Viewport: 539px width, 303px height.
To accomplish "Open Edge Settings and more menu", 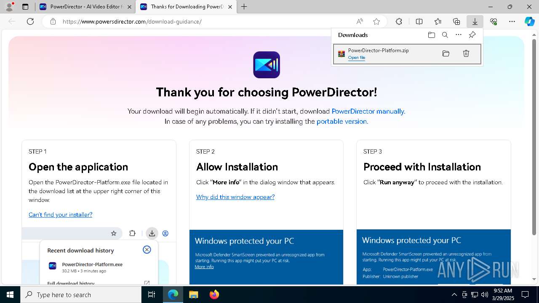I will point(512,21).
